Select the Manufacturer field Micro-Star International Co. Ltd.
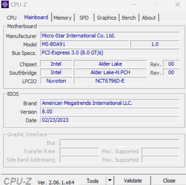The width and height of the screenshot is (186, 185). pos(110,35)
